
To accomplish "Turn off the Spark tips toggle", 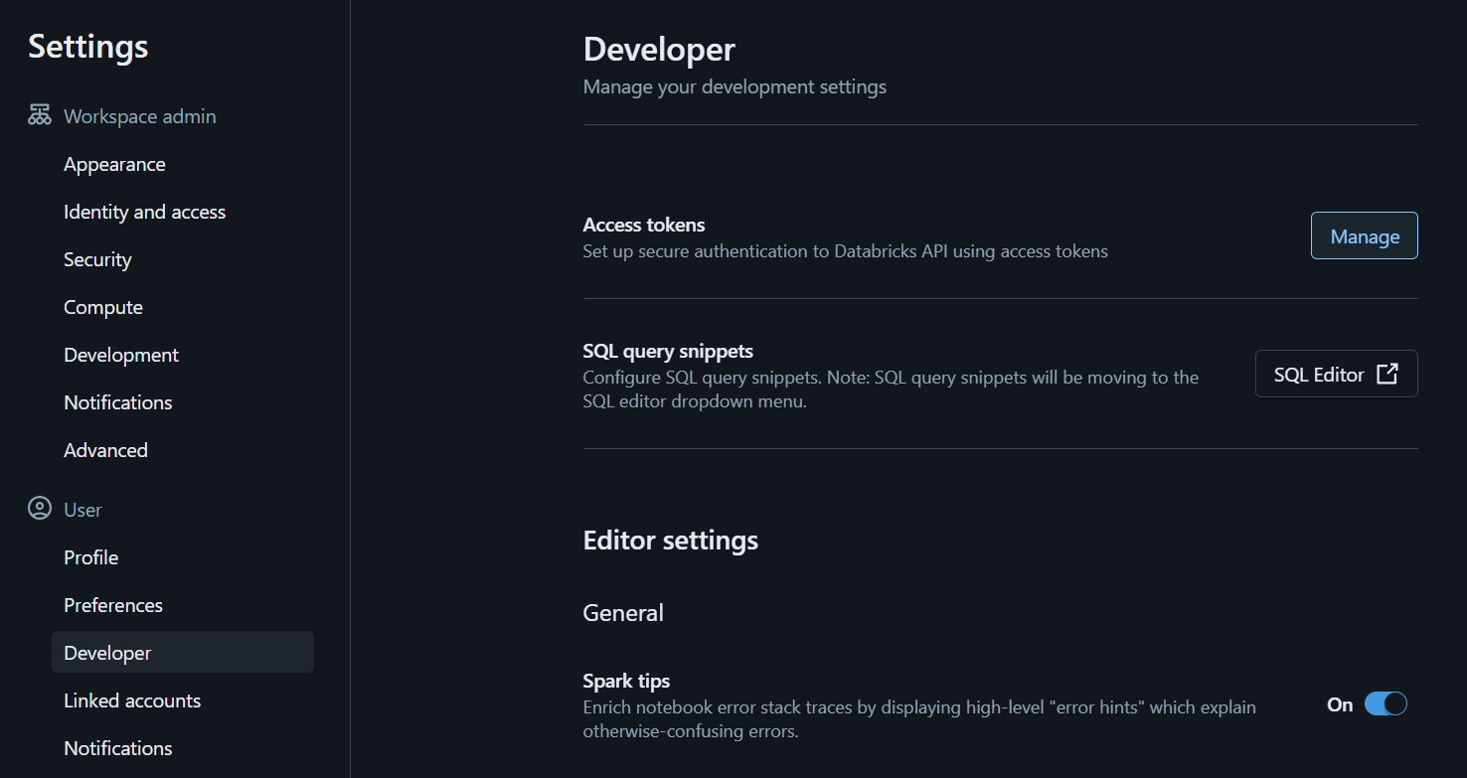I will 1385,704.
